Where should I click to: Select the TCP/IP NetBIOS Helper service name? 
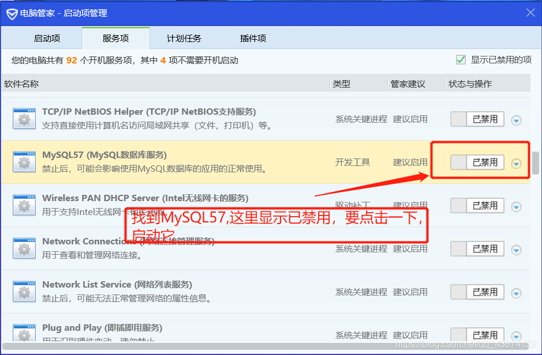coord(149,111)
